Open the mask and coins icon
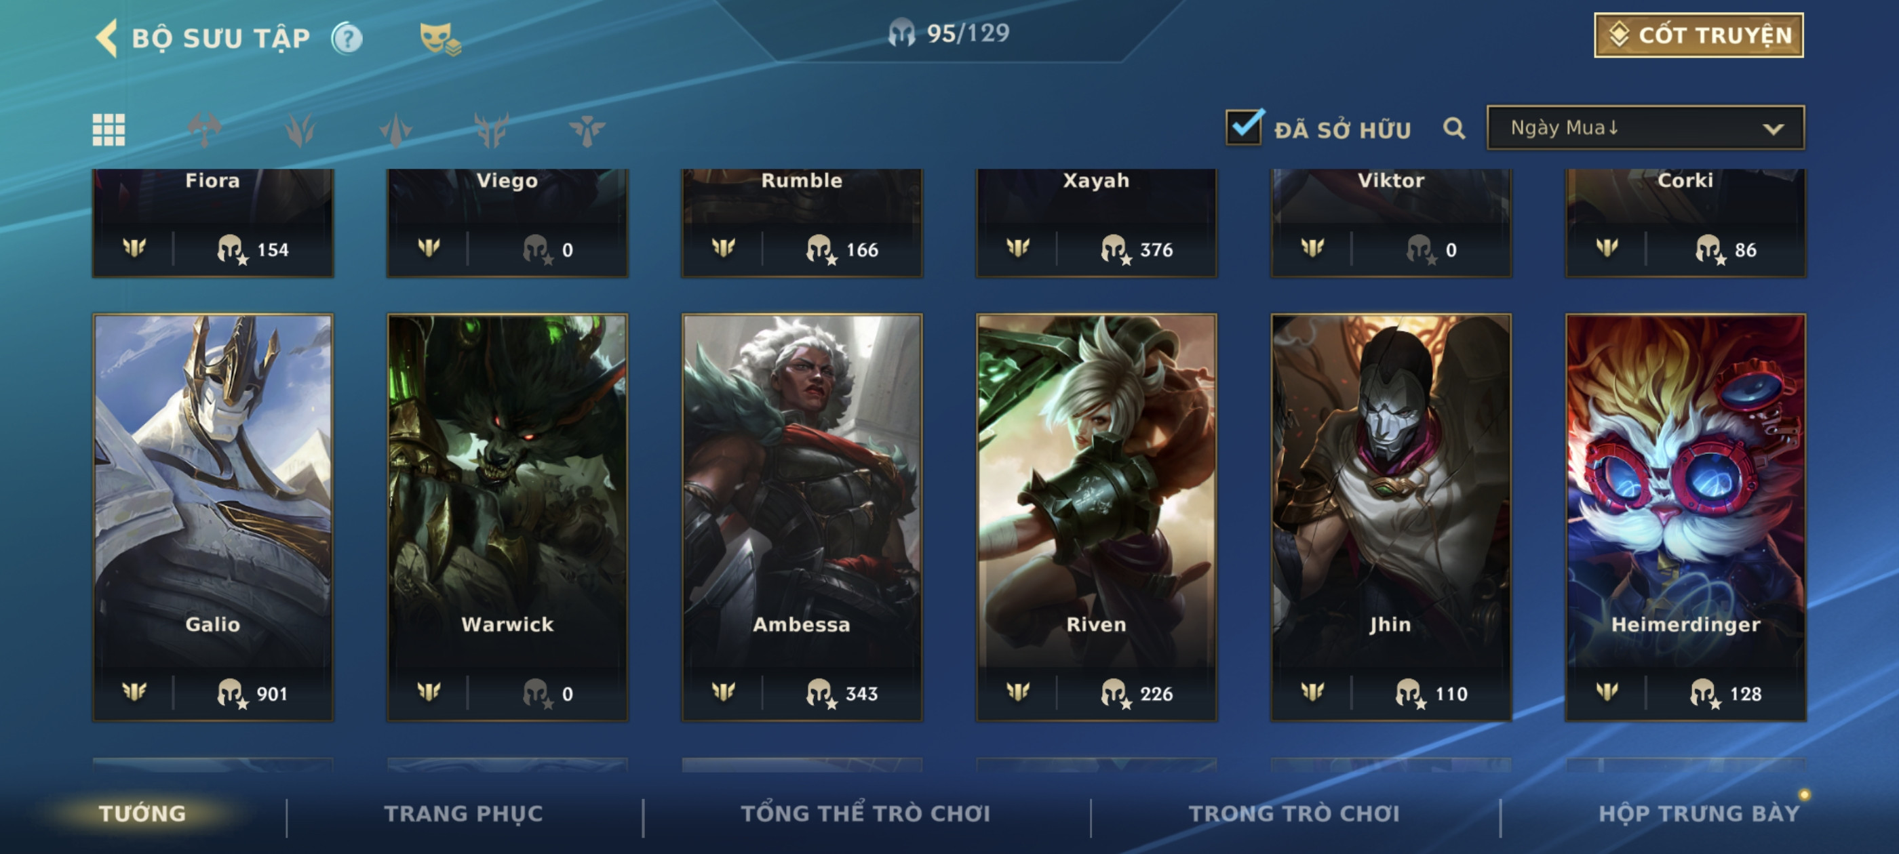This screenshot has width=1899, height=854. (x=439, y=39)
